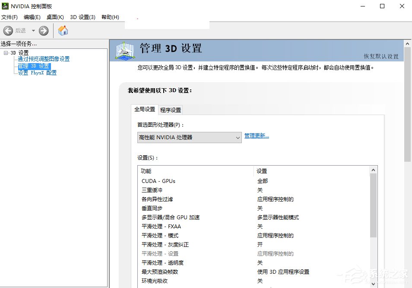
Task: Select the CUDA - GPUs setting row
Action: tap(159, 181)
